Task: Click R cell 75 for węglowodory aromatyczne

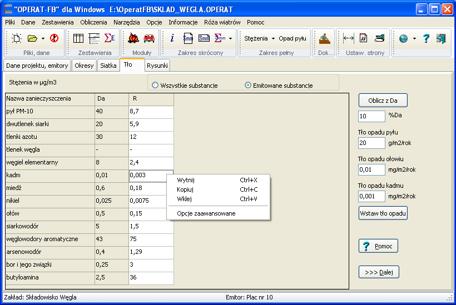Action: coord(151,239)
